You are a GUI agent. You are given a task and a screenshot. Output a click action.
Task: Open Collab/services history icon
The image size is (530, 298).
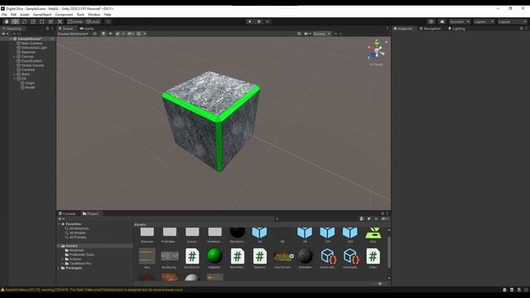(431, 22)
